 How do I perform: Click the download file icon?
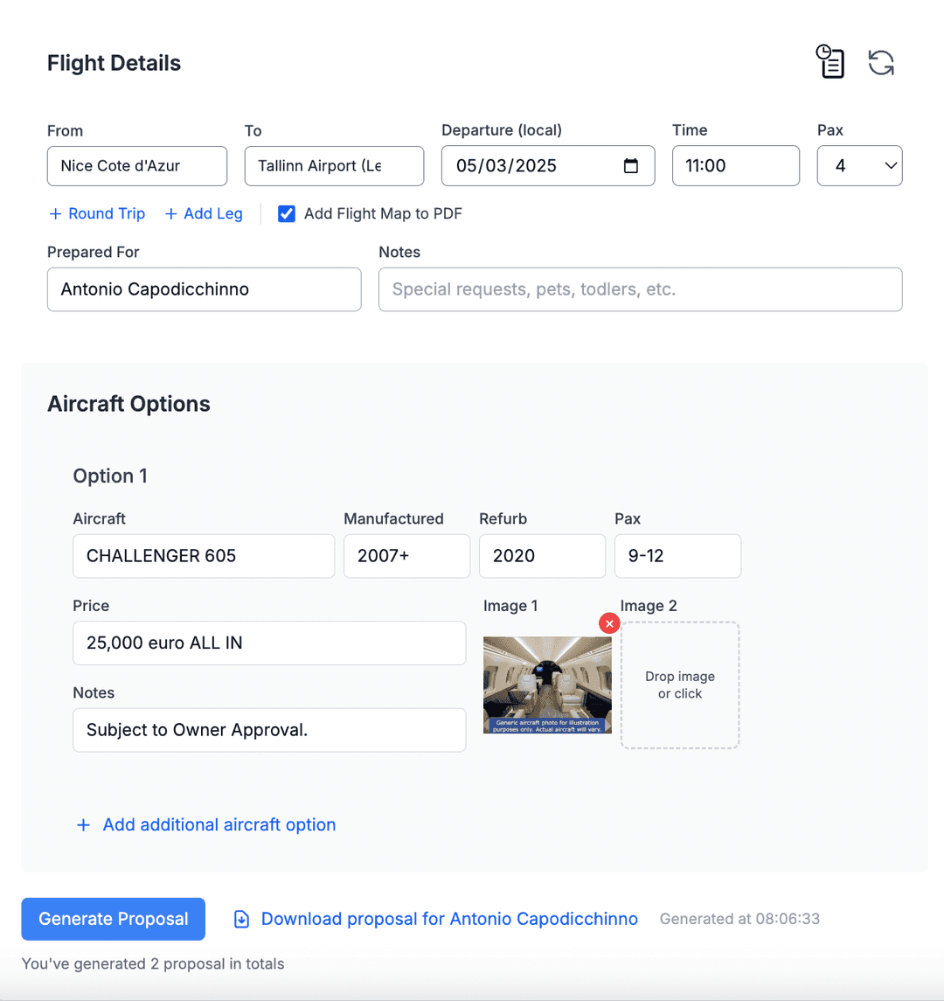(241, 919)
